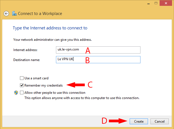The image size is (174, 129).
Task: Uncheck Remember my credentials
Action: click(22, 85)
